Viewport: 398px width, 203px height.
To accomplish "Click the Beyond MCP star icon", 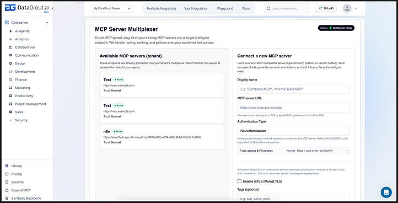I will coord(7,190).
